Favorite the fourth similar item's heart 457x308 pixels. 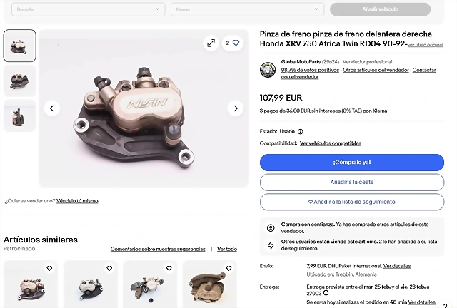(x=228, y=268)
